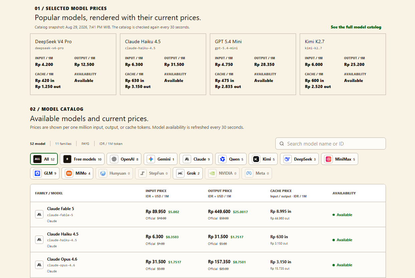The width and height of the screenshot is (415, 278).
Task: Click the ALL badge icon
Action: (37, 159)
